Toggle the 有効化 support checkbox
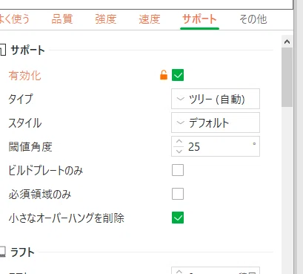 [x=178, y=75]
